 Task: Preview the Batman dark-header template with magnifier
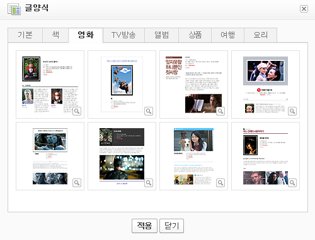pos(149,183)
